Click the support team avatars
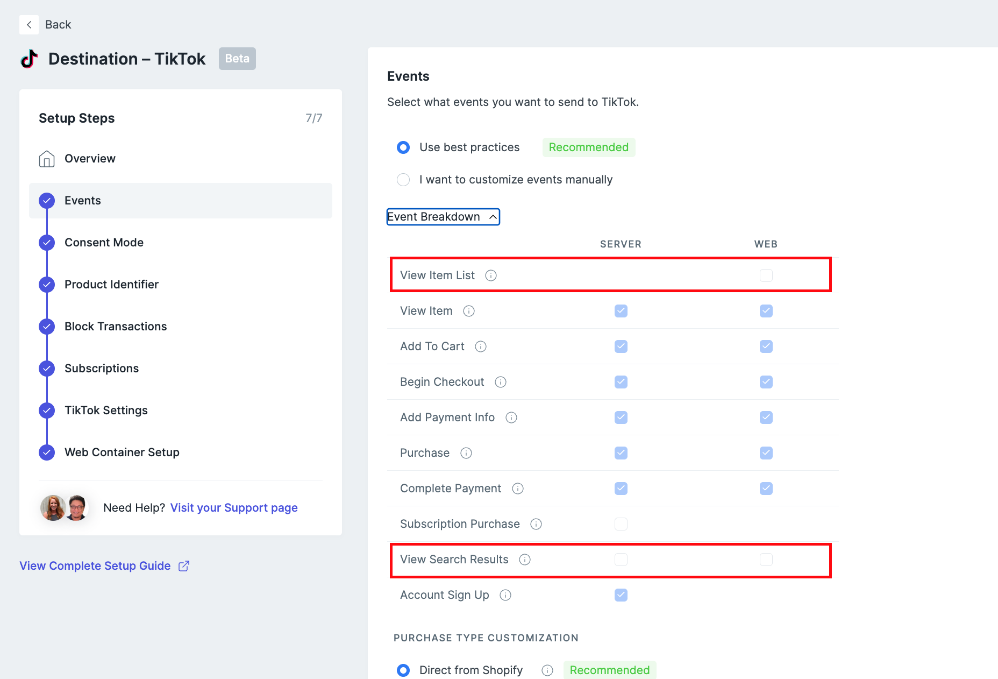Image resolution: width=998 pixels, height=679 pixels. tap(64, 508)
